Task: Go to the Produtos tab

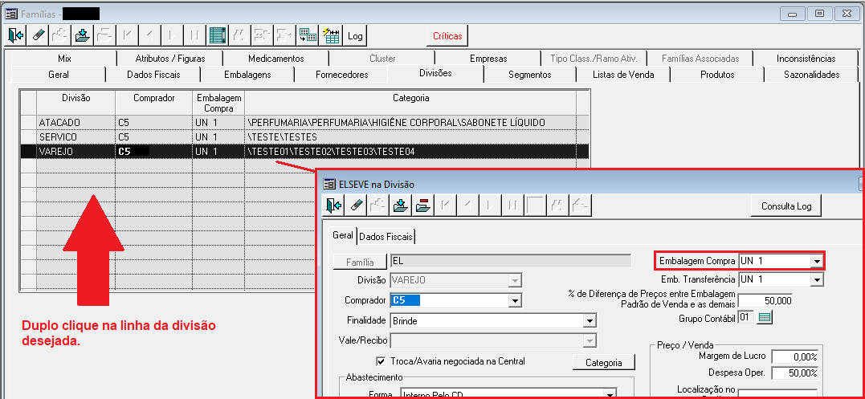Action: [717, 75]
